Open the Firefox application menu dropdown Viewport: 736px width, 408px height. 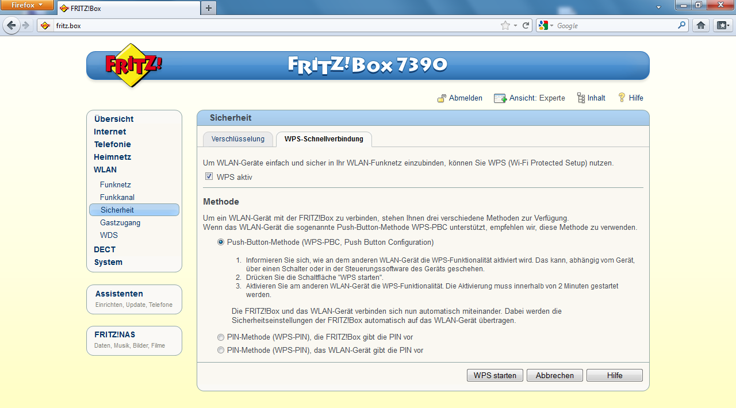pos(27,5)
